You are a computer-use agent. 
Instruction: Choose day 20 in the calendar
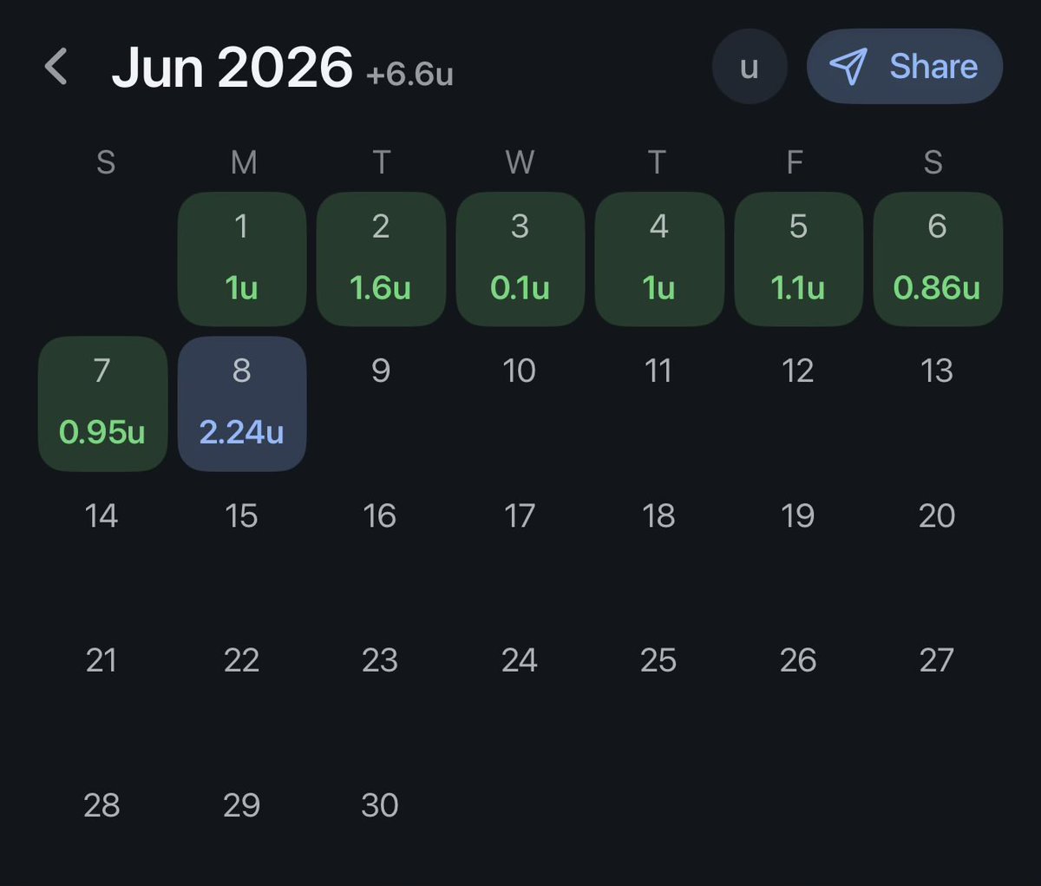[x=938, y=516]
